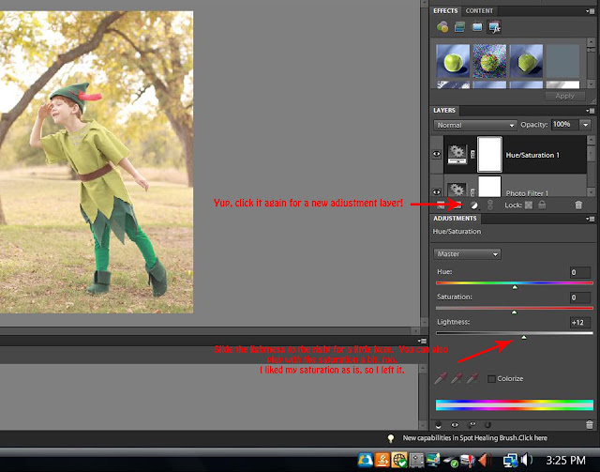
Task: Click the lightbulb tip icon
Action: pyautogui.click(x=391, y=438)
